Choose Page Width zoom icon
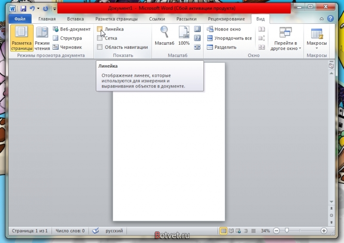This screenshot has width=344, height=243. 197,47
